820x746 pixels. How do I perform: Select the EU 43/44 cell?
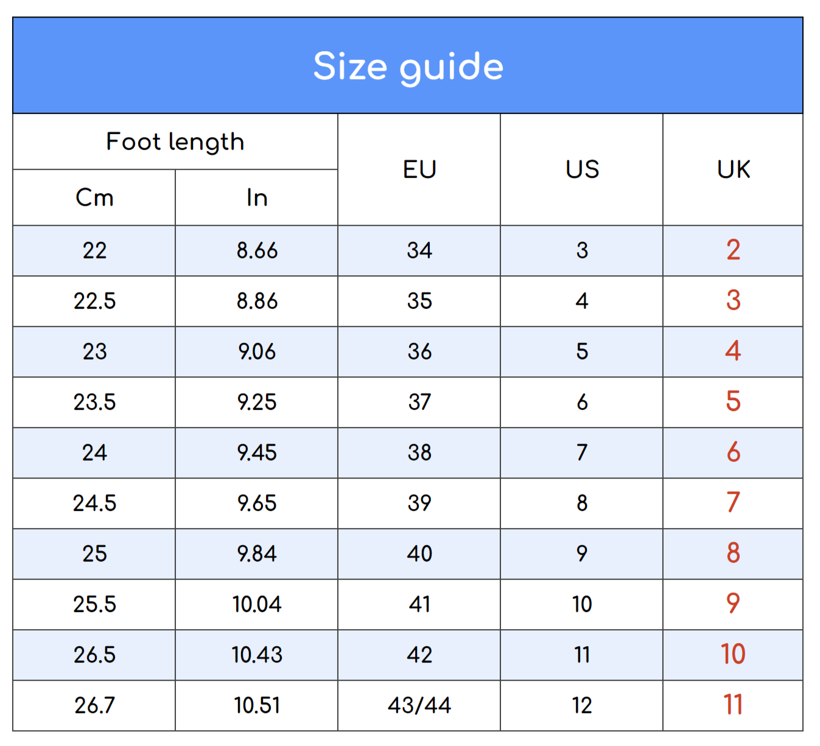point(419,706)
